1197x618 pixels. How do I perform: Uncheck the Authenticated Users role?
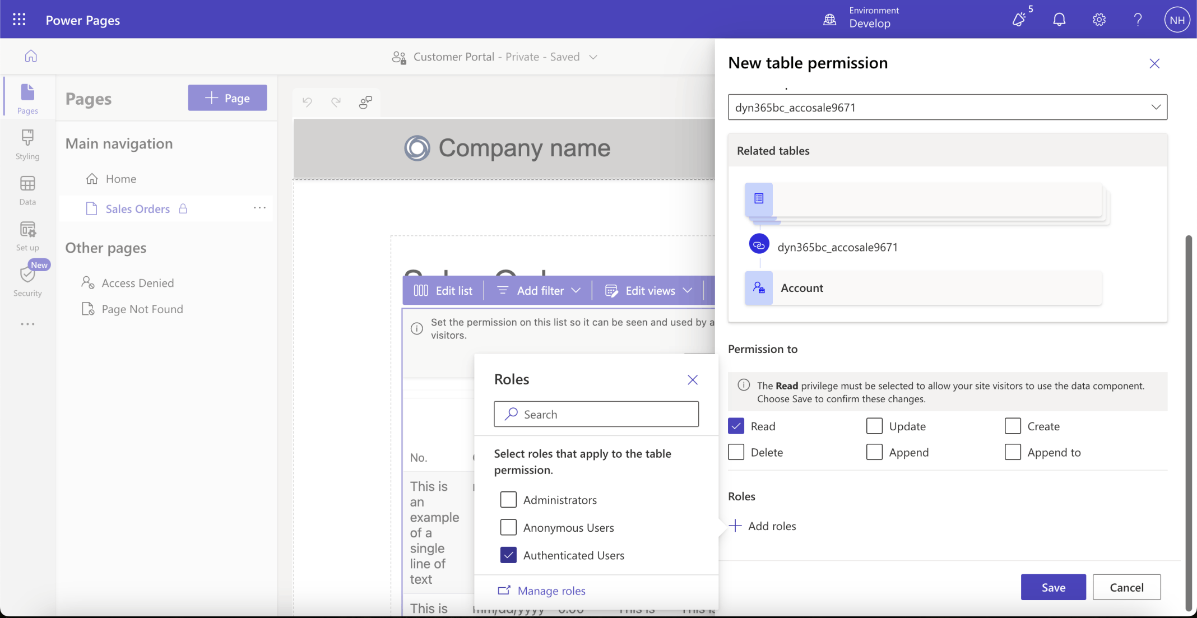[x=508, y=555]
